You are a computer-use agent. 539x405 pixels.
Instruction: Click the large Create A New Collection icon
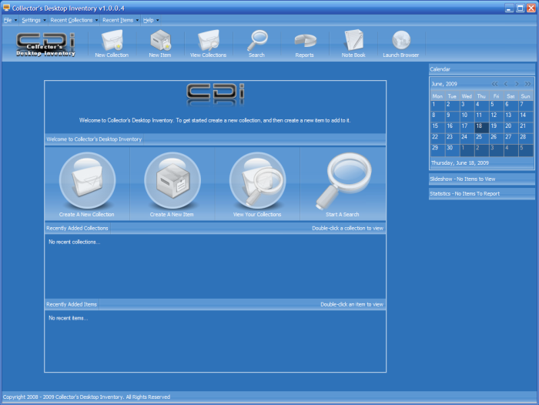[x=87, y=180]
